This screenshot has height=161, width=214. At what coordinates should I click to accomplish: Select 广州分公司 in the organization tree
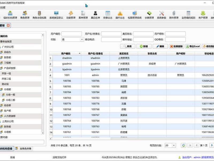[x=8, y=47]
